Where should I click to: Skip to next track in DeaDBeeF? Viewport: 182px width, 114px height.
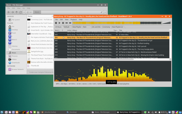coord(70,23)
